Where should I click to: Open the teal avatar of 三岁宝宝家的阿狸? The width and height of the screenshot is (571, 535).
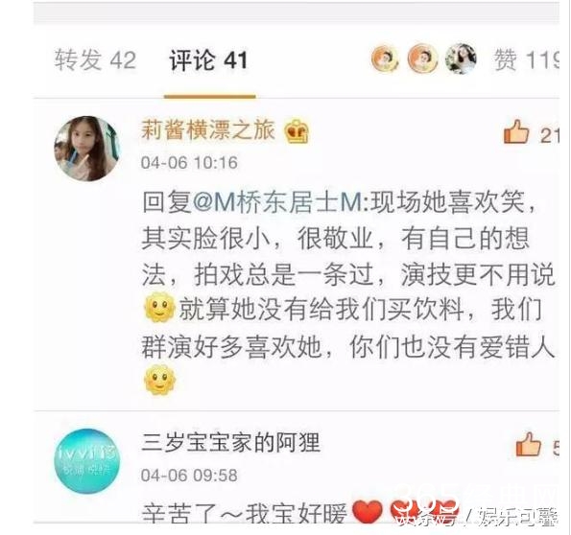[86, 461]
